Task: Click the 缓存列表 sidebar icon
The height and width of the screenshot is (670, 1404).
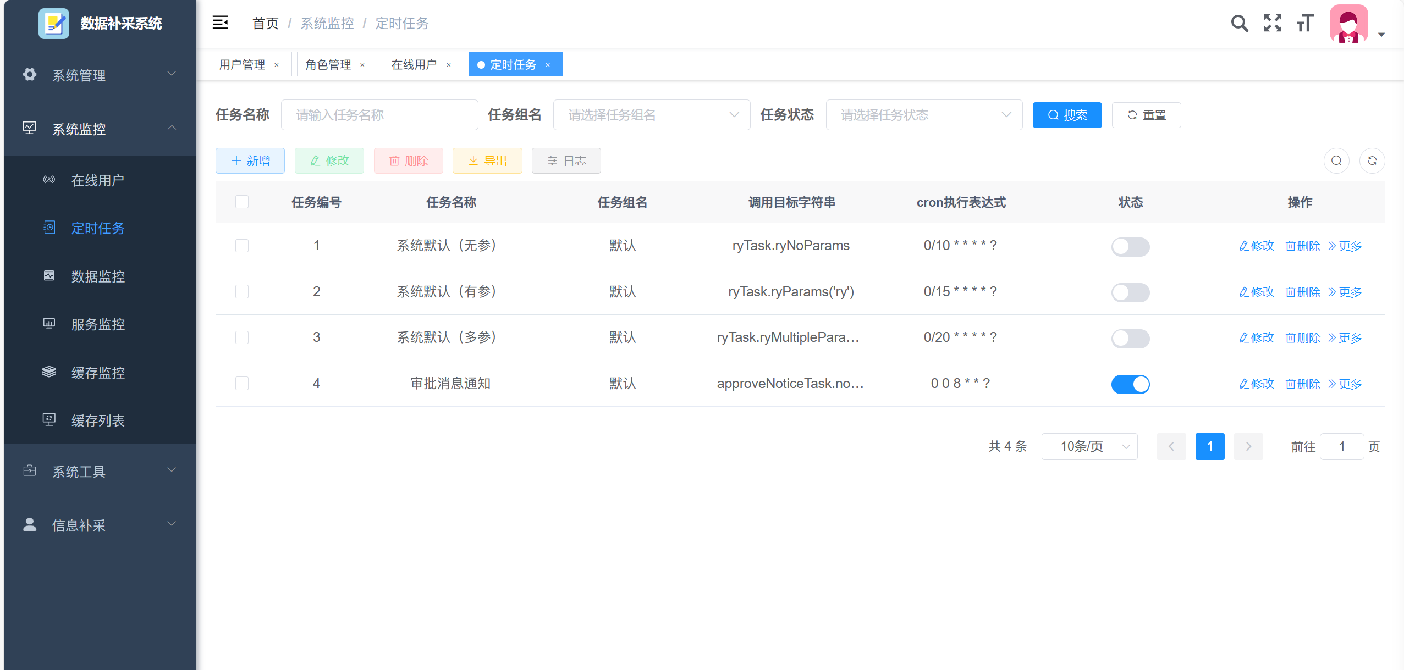Action: pos(49,419)
